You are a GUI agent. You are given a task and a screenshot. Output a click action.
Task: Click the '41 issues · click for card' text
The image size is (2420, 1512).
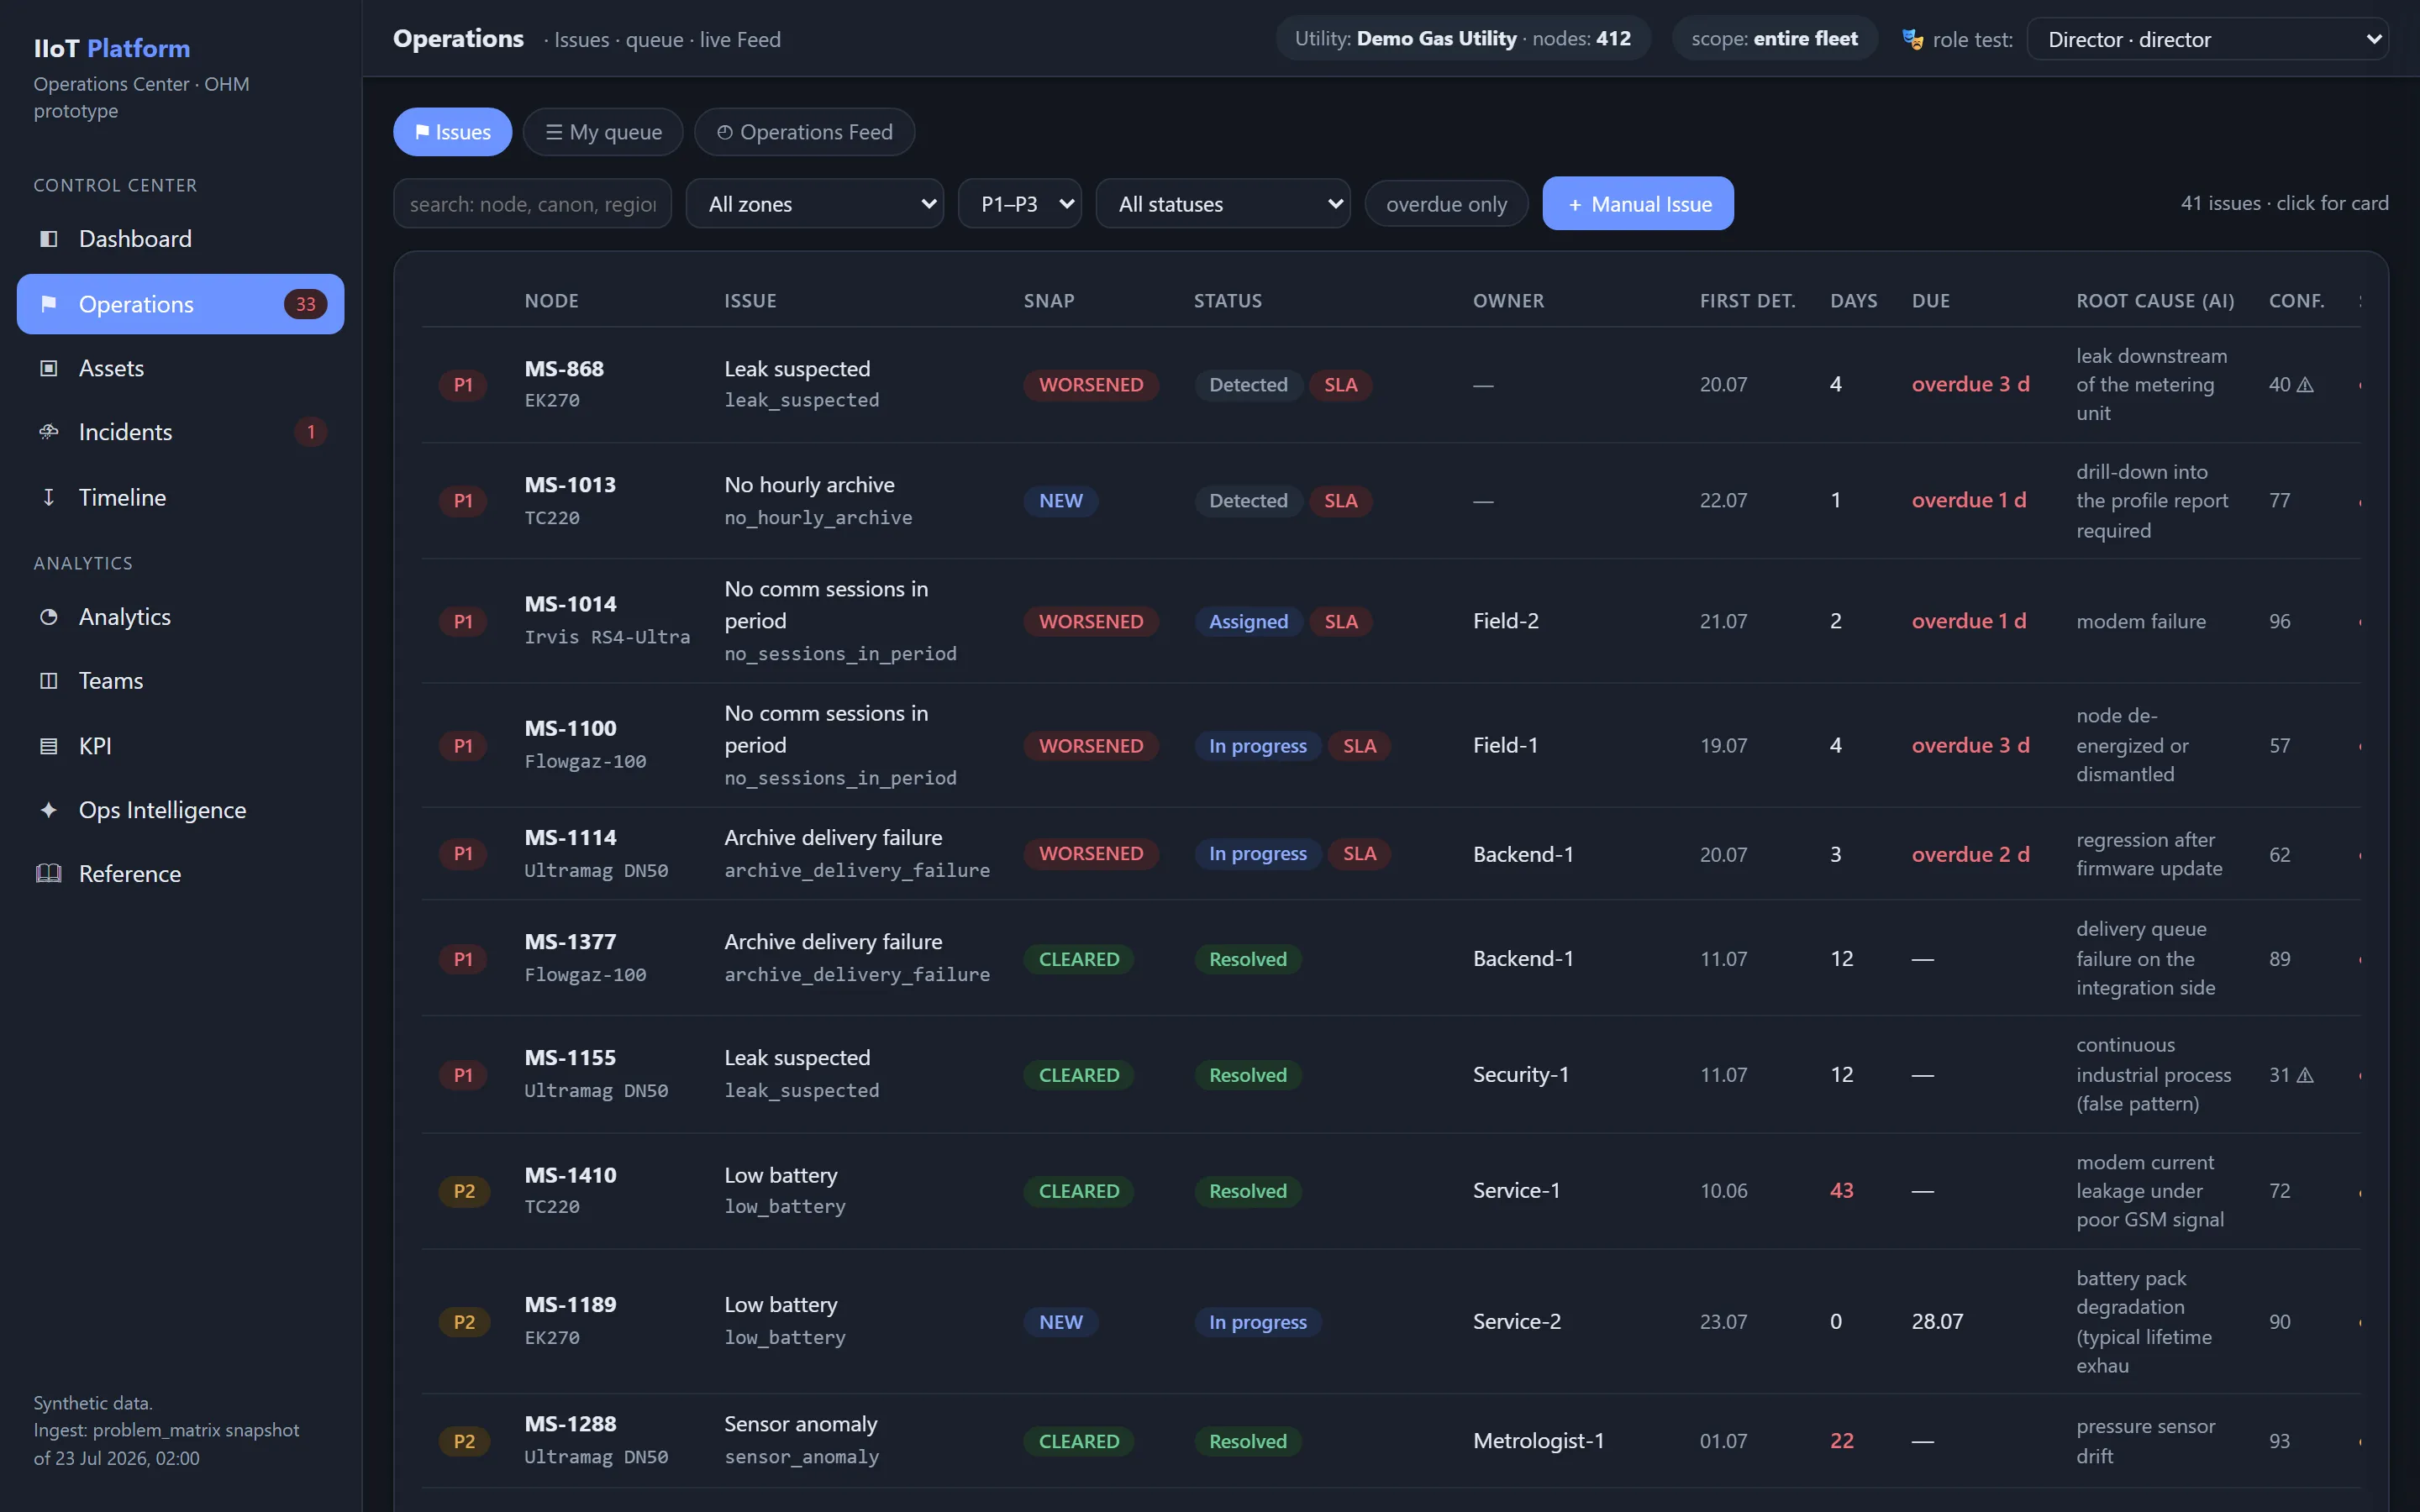point(2285,203)
